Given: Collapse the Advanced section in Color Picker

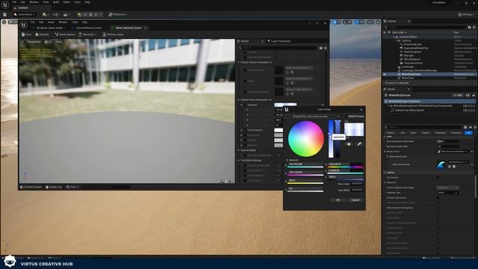Looking at the screenshot, I should click(287, 160).
